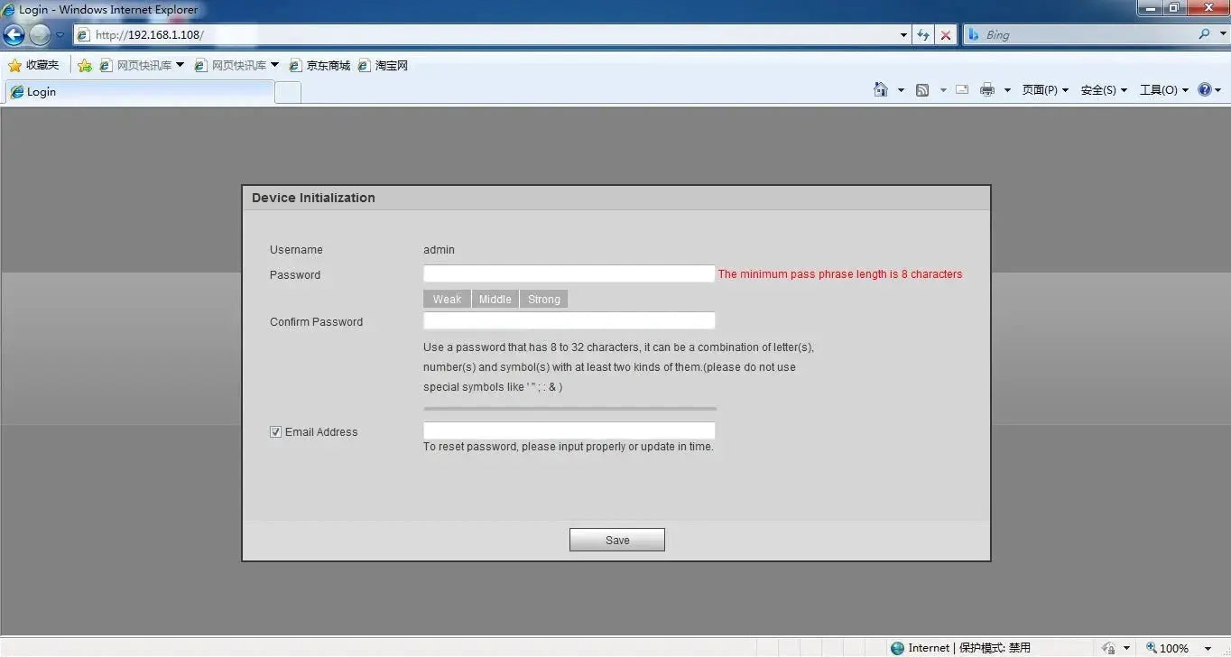Click the red Stop loading icon
The width and height of the screenshot is (1231, 657).
tap(945, 34)
